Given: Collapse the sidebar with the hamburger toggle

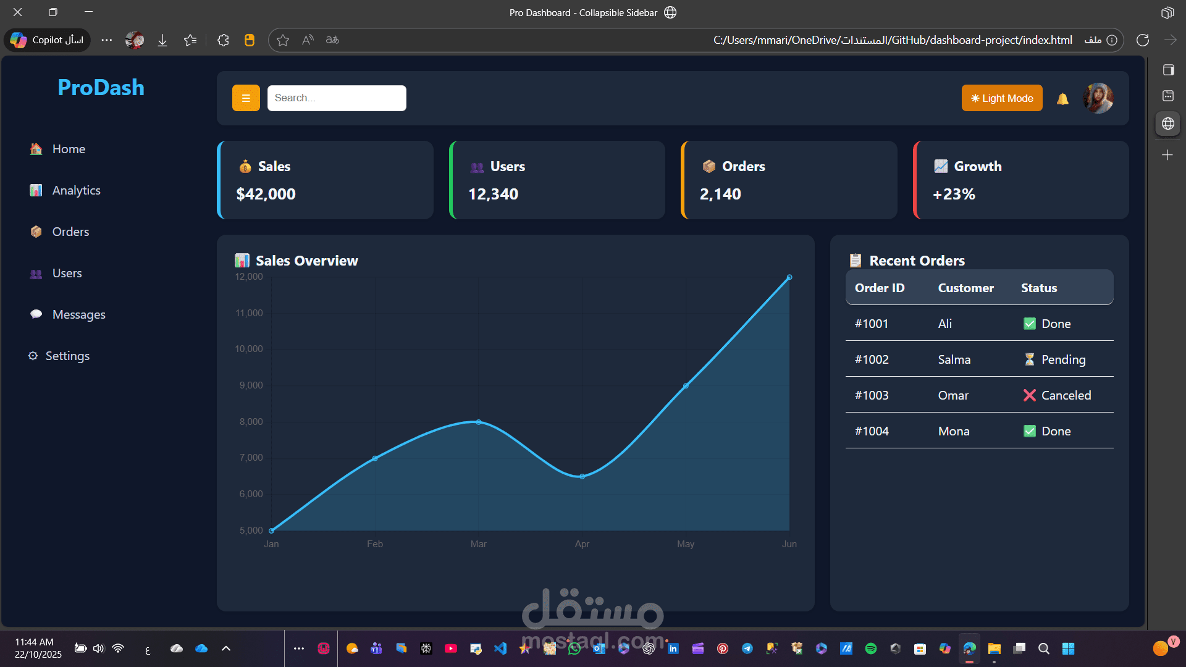Looking at the screenshot, I should 246,98.
